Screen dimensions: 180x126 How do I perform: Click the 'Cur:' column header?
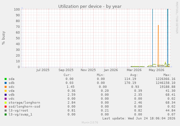[x=67, y=75]
